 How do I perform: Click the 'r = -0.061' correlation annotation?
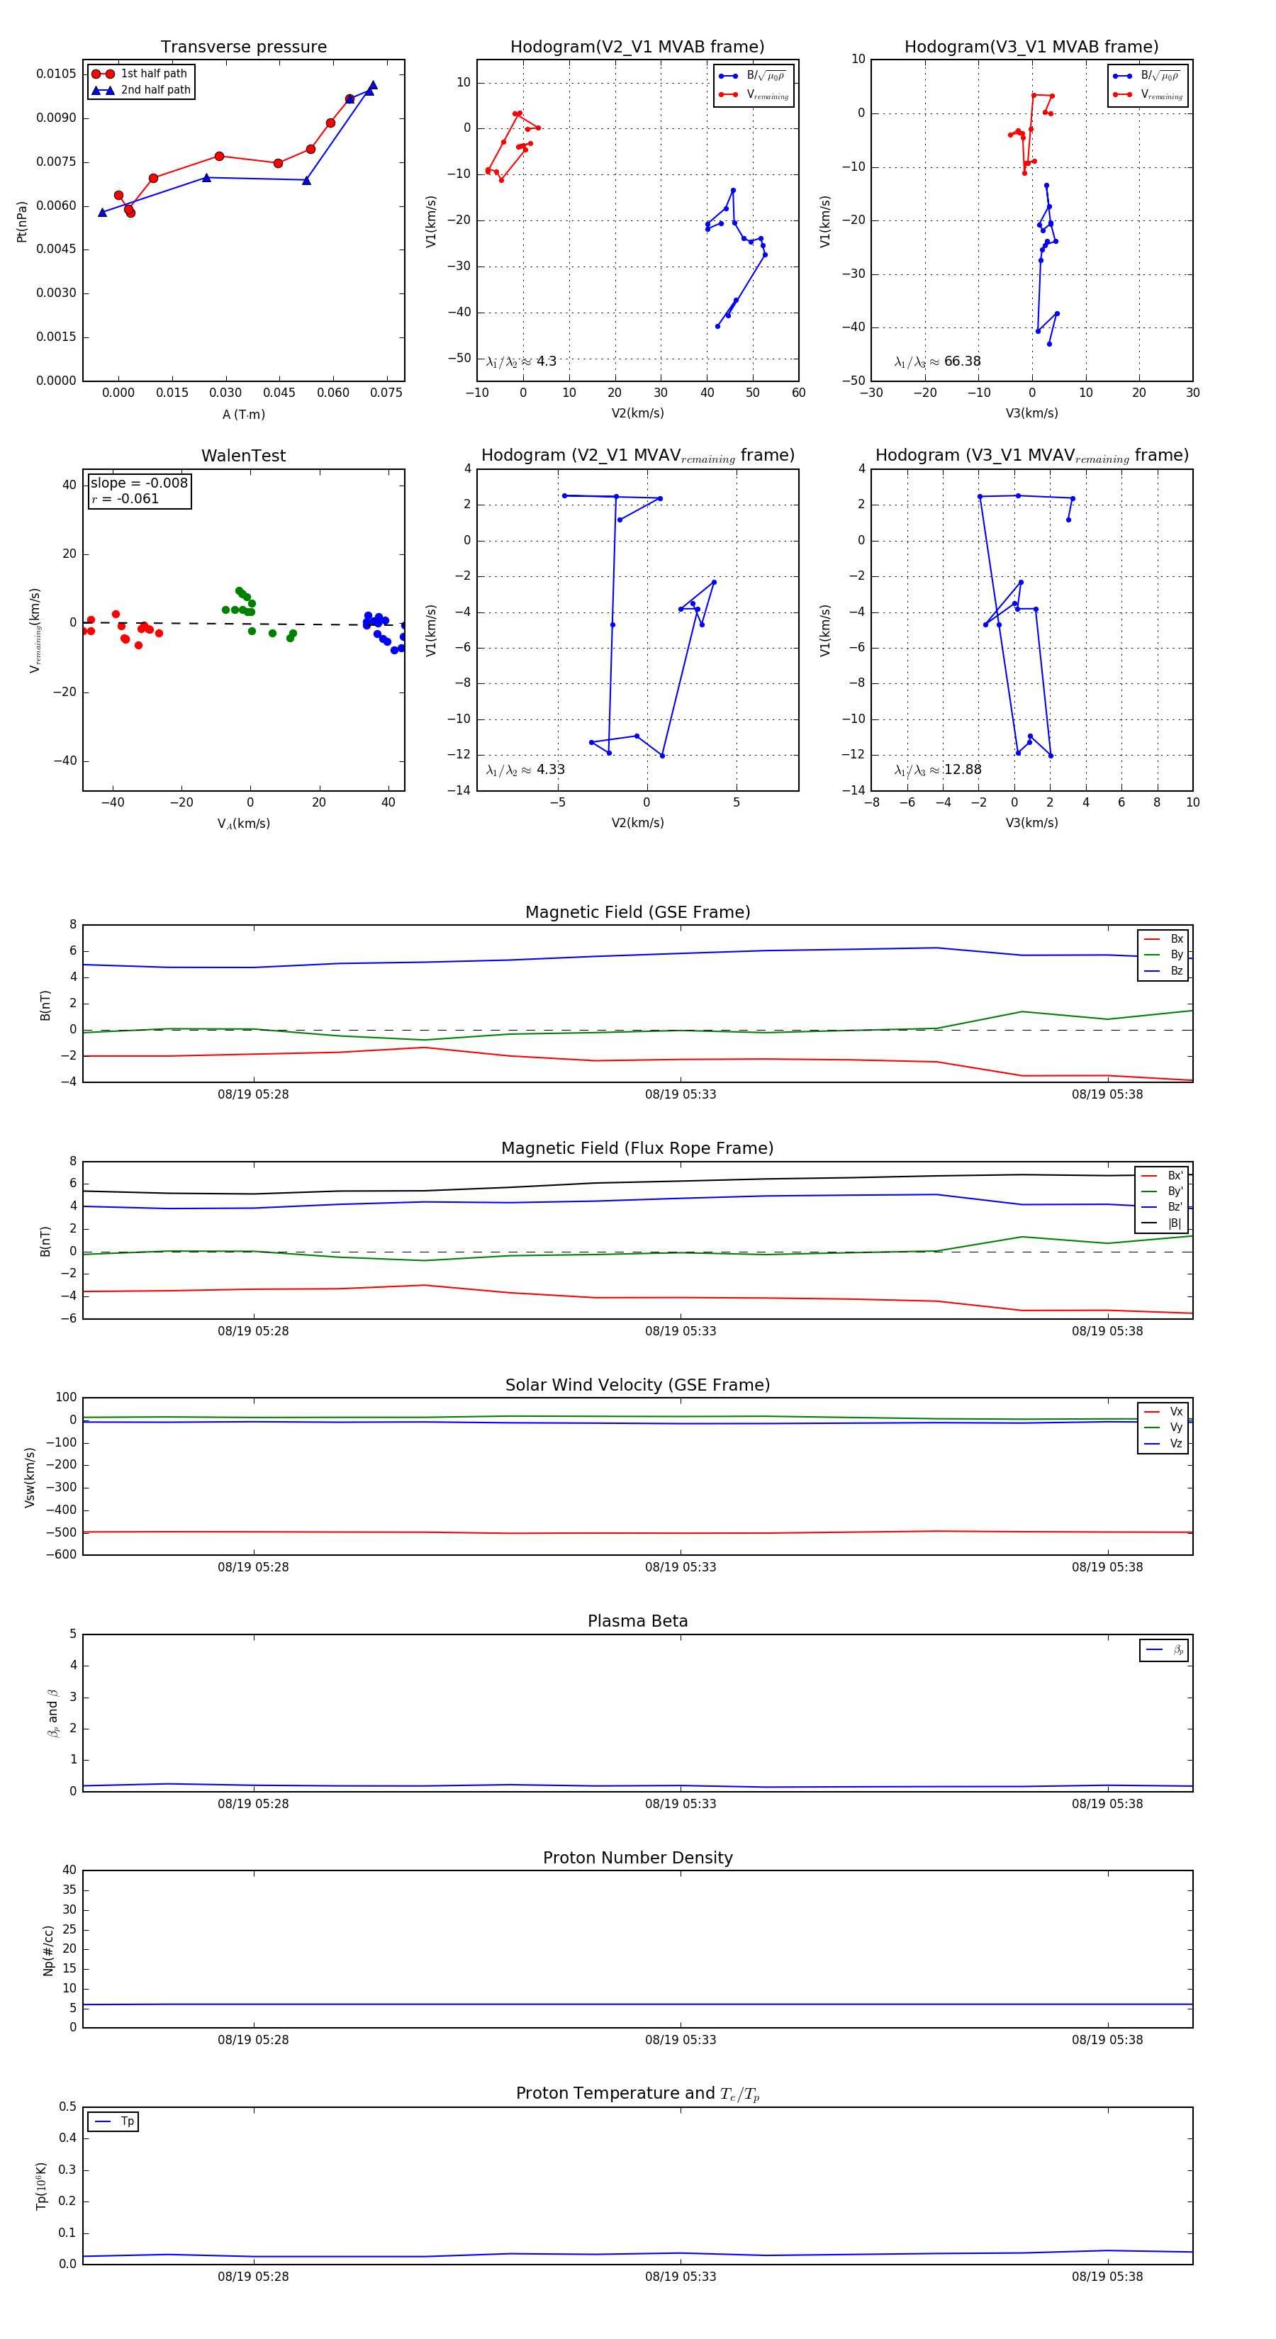pyautogui.click(x=125, y=498)
